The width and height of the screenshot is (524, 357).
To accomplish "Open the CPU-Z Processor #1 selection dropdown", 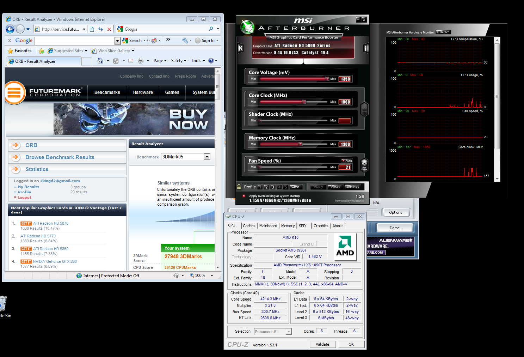I will [289, 332].
